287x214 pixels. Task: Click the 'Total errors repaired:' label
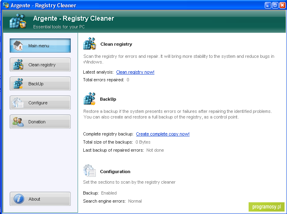point(103,80)
